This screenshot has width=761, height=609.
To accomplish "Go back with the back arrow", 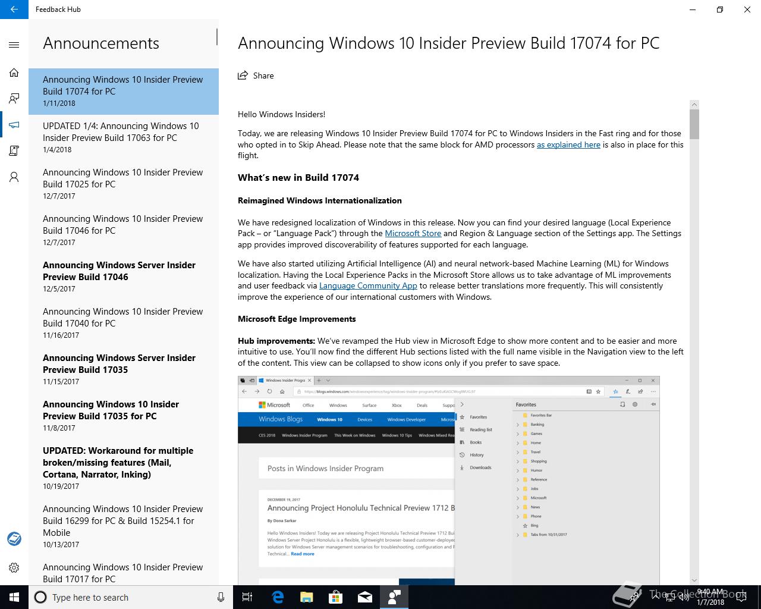I will 14,10.
